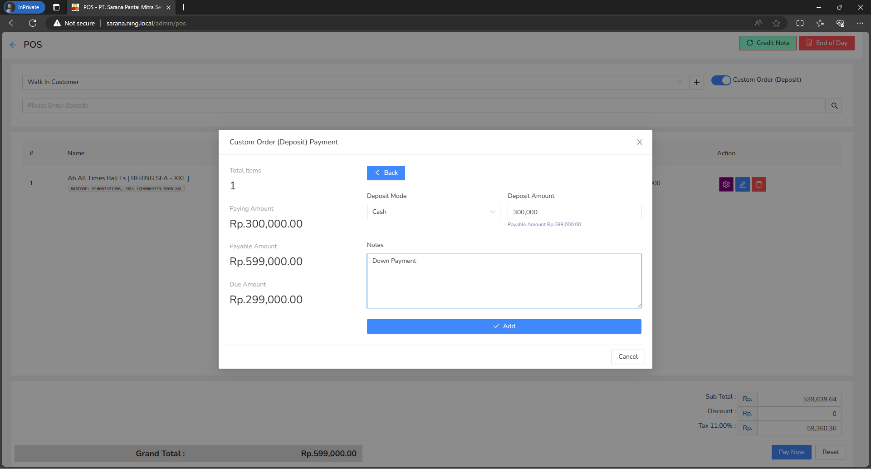Click item name Ab All Times Bali Ls
Image resolution: width=871 pixels, height=469 pixels.
128,178
